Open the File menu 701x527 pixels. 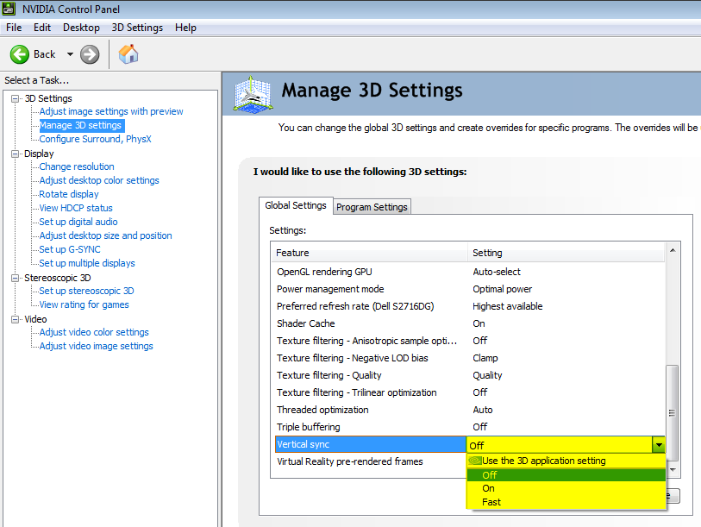pos(14,28)
